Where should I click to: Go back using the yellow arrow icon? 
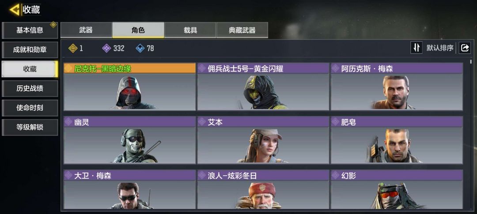(x=14, y=9)
